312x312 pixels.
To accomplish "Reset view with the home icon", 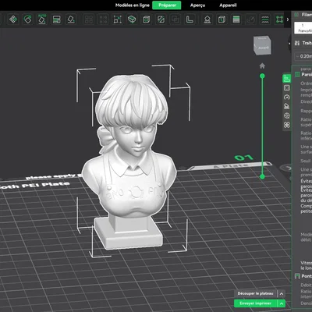I will [x=262, y=66].
